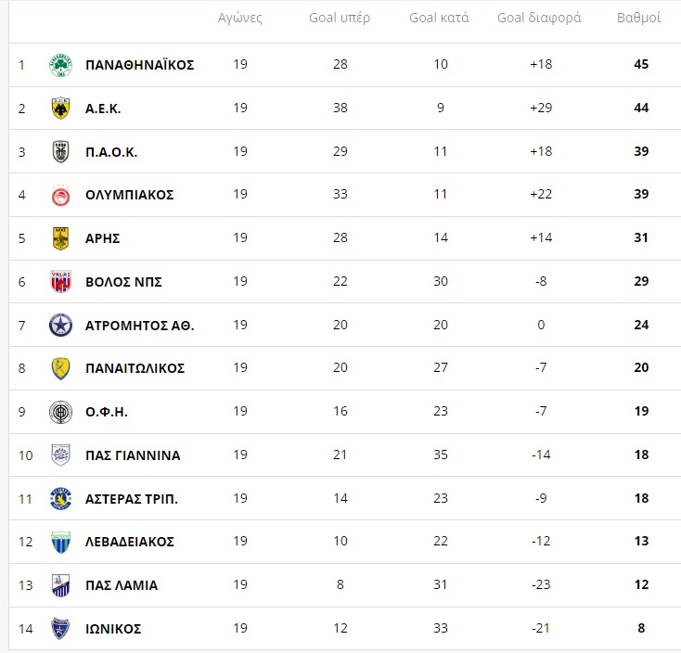
Task: Click the Ο.Φ.Η. black circular crest
Action: point(61,412)
